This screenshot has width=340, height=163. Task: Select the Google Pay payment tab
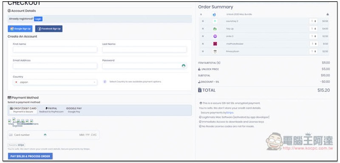pyautogui.click(x=74, y=110)
